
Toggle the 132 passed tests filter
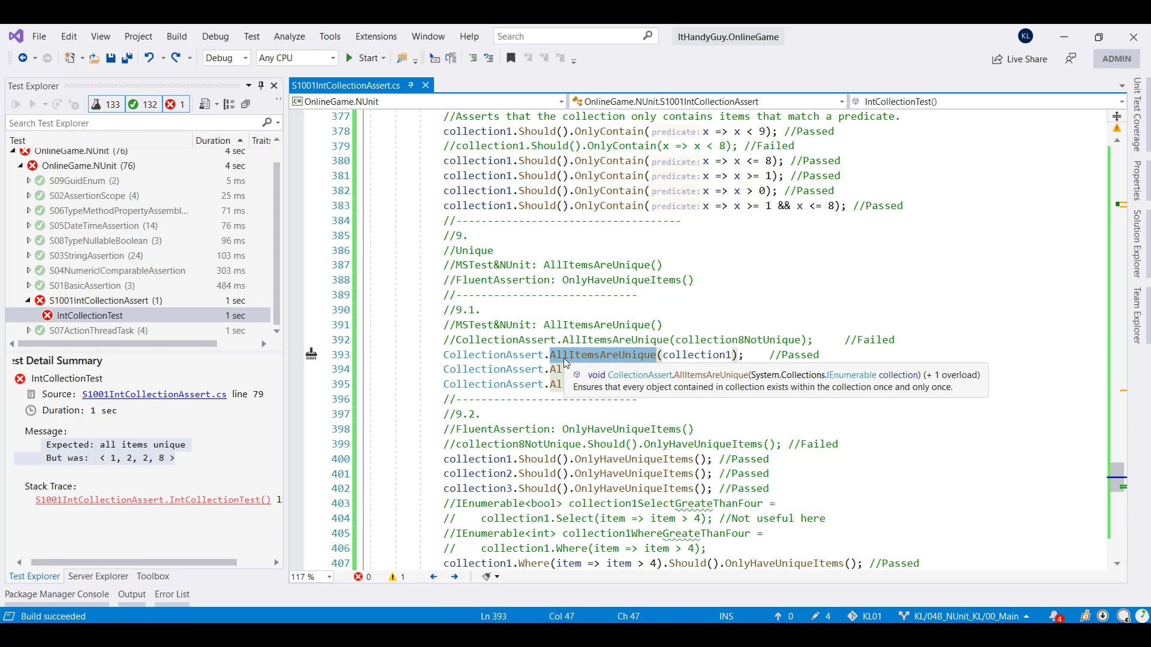(143, 104)
